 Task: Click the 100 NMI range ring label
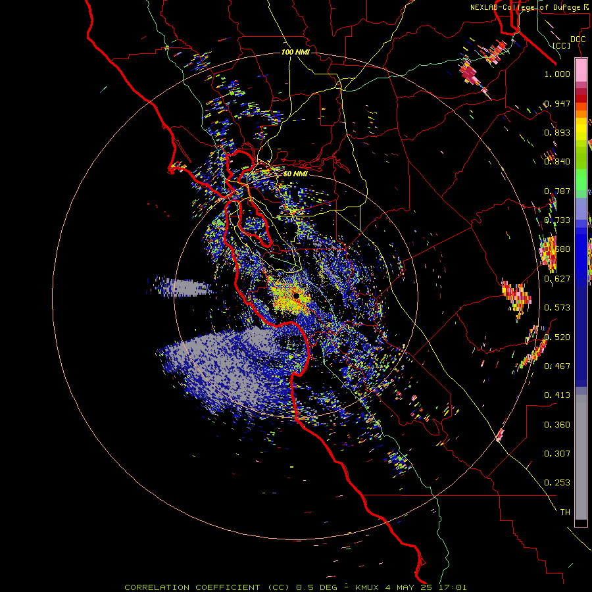(295, 52)
